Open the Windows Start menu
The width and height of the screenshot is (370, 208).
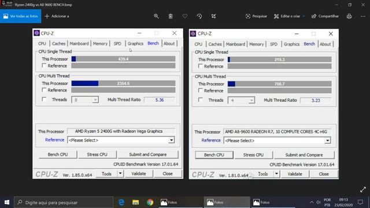(7, 202)
